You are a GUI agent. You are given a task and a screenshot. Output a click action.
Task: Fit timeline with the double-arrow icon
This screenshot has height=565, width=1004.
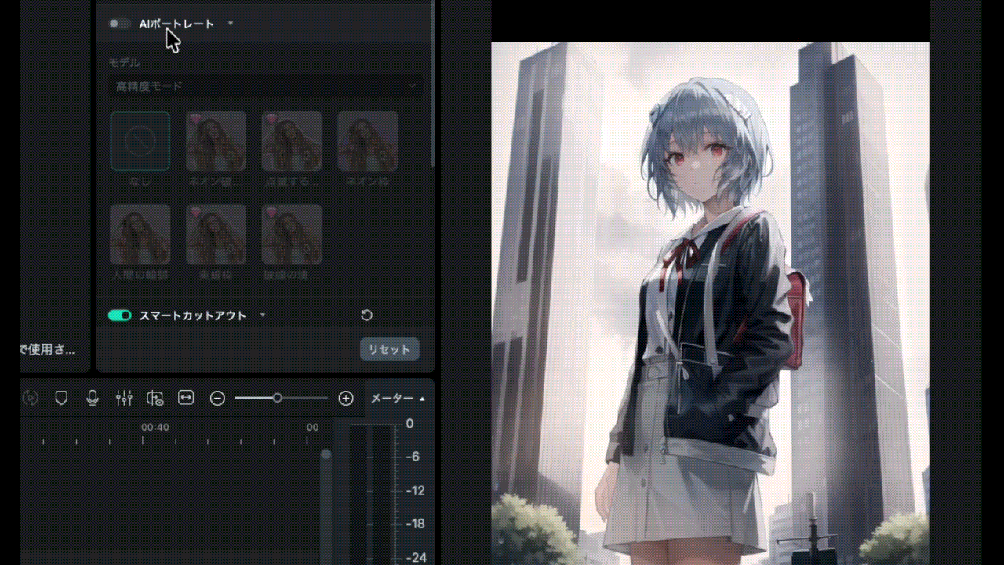pos(186,398)
